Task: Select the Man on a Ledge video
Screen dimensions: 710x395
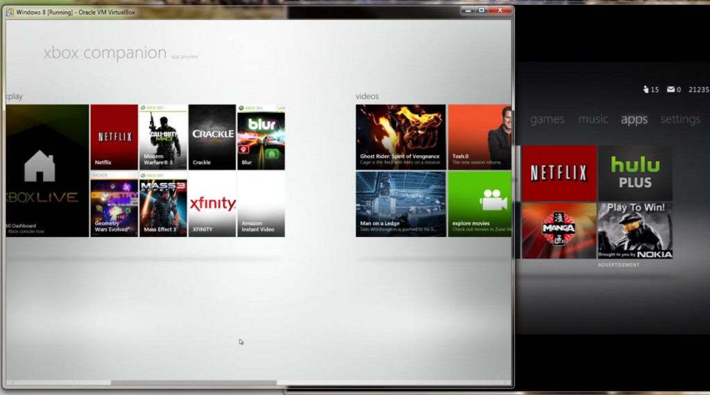Action: coord(401,204)
